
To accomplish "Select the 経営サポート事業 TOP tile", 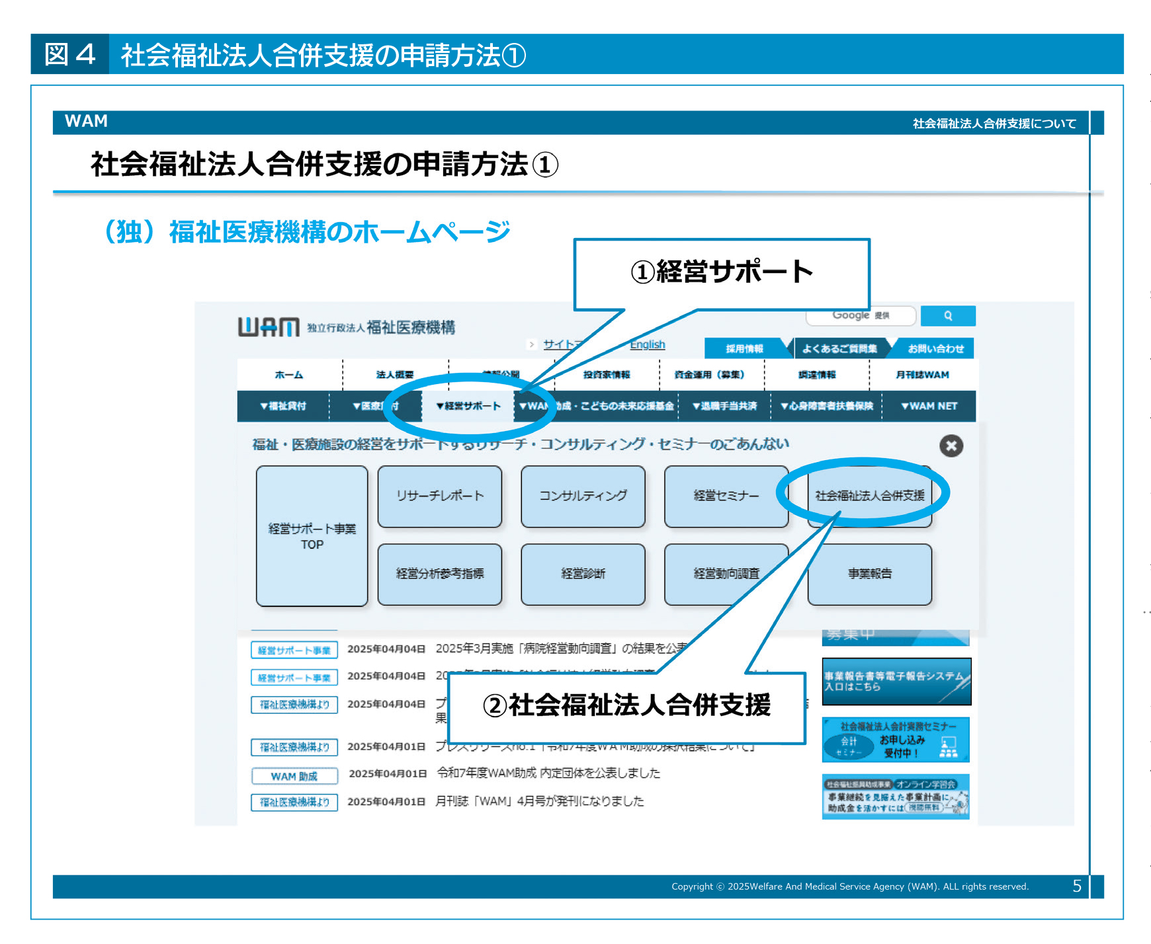I will pos(312,536).
